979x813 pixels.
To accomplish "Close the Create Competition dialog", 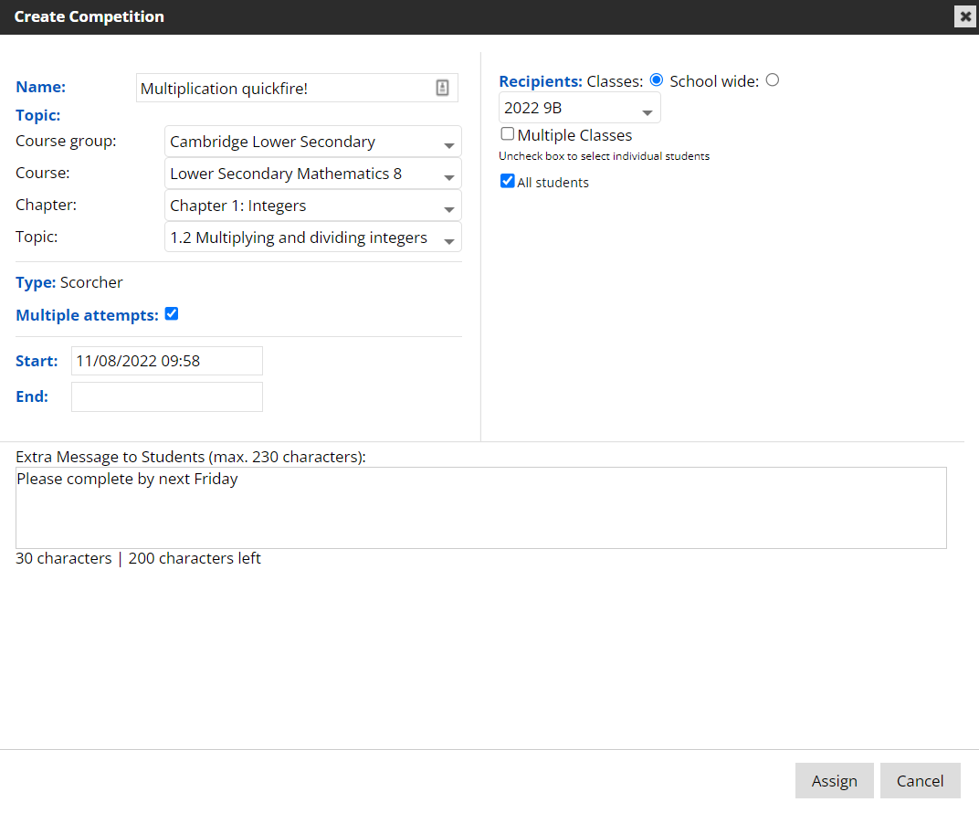I will pyautogui.click(x=965, y=16).
